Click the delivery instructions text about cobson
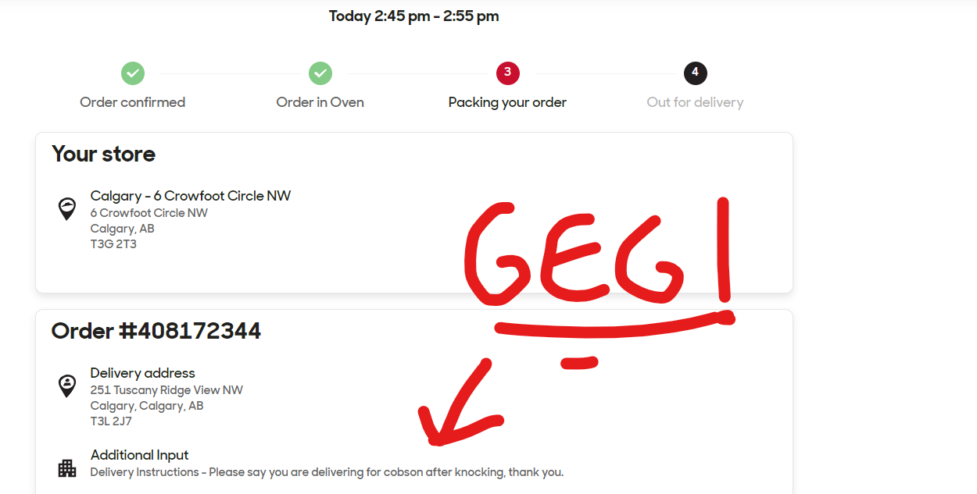The width and height of the screenshot is (977, 494). click(x=327, y=472)
